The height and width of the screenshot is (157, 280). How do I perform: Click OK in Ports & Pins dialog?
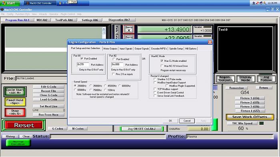tap(170, 121)
